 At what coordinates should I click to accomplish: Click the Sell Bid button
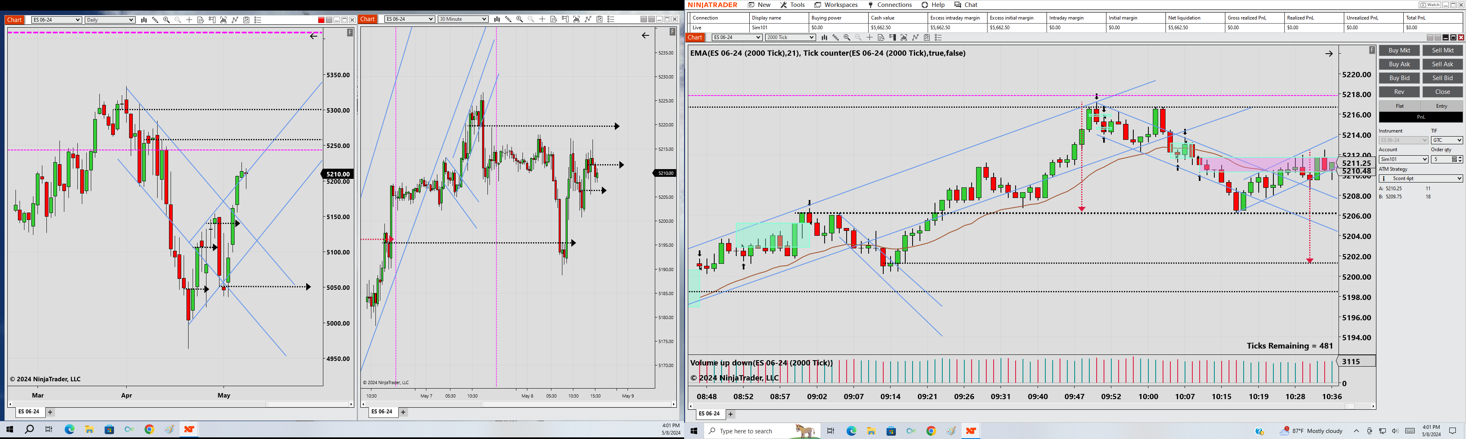coord(1443,78)
